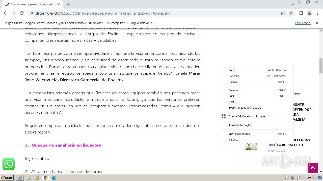The image size is (323, 181).
Task: Click the browser Back arrow button
Action: [6, 13]
